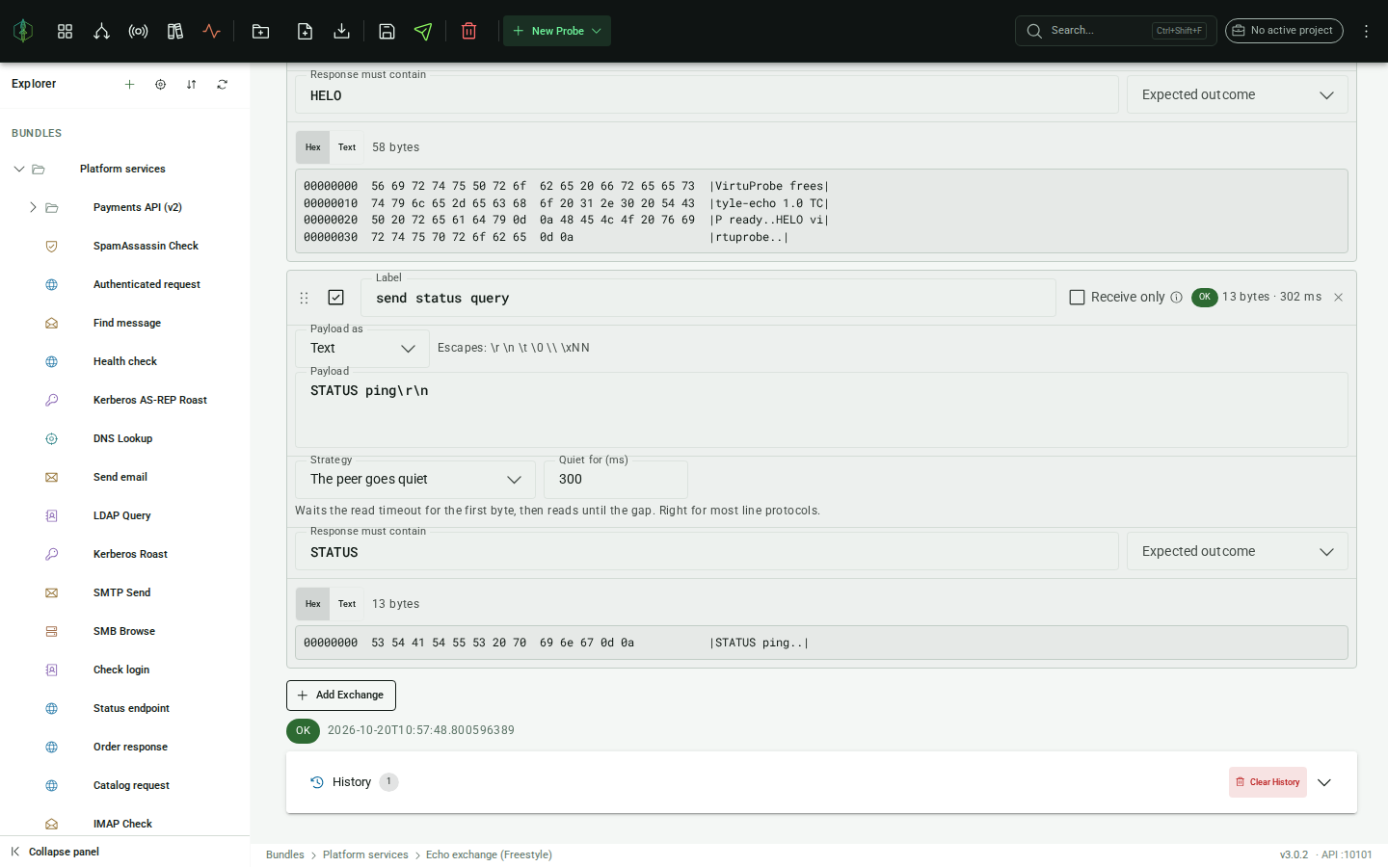Viewport: 1388px width, 867px height.
Task: Toggle the send status query enabled checkbox
Action: click(335, 297)
